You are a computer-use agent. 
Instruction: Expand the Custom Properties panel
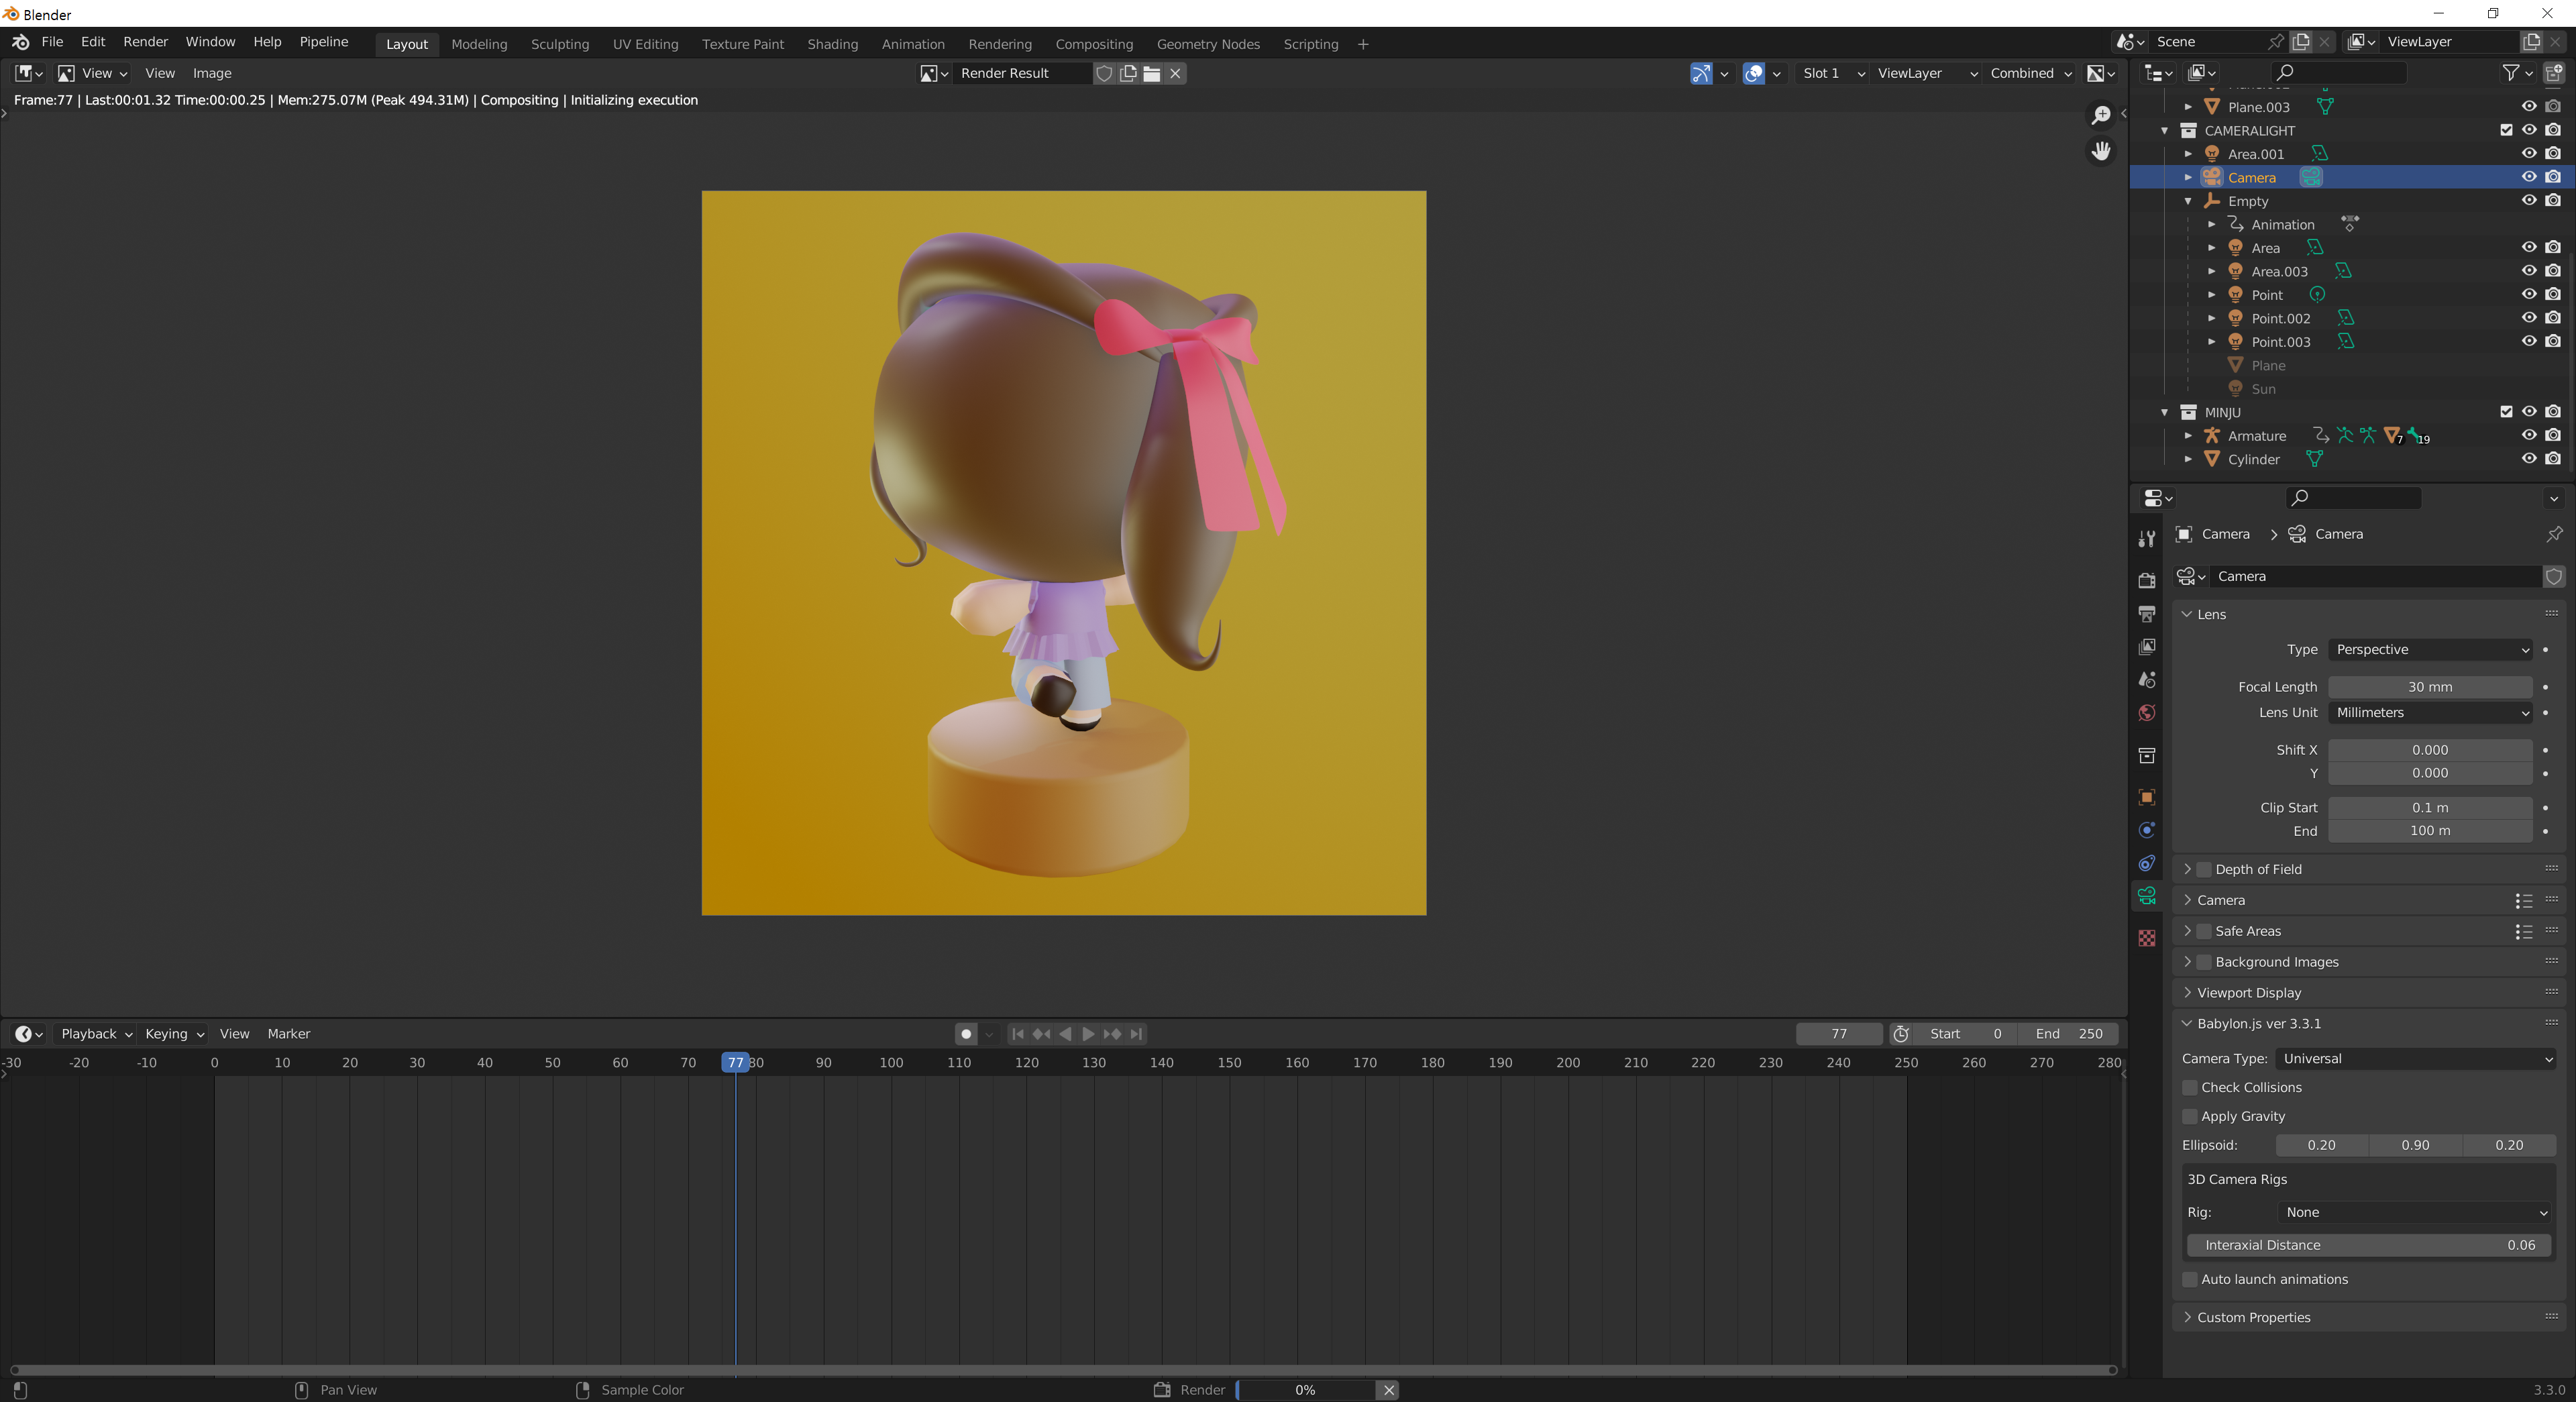pyautogui.click(x=2253, y=1317)
